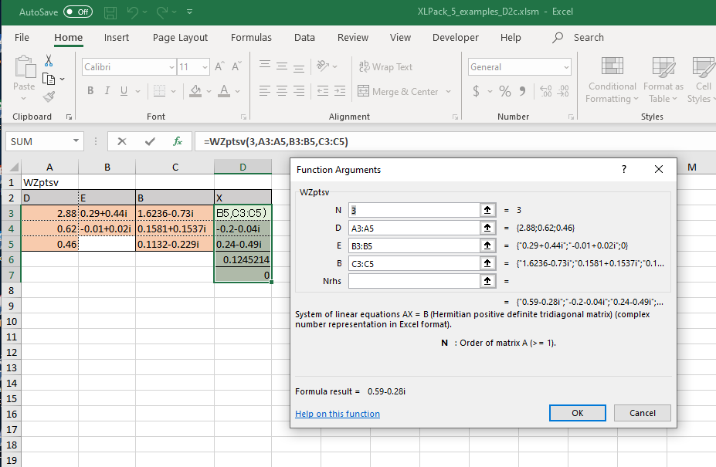Click Decrease Font Size icon
Image resolution: width=716 pixels, height=467 pixels.
point(236,66)
